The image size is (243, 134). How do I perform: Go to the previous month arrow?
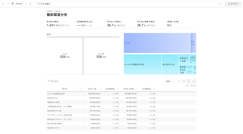[x=8, y=4]
